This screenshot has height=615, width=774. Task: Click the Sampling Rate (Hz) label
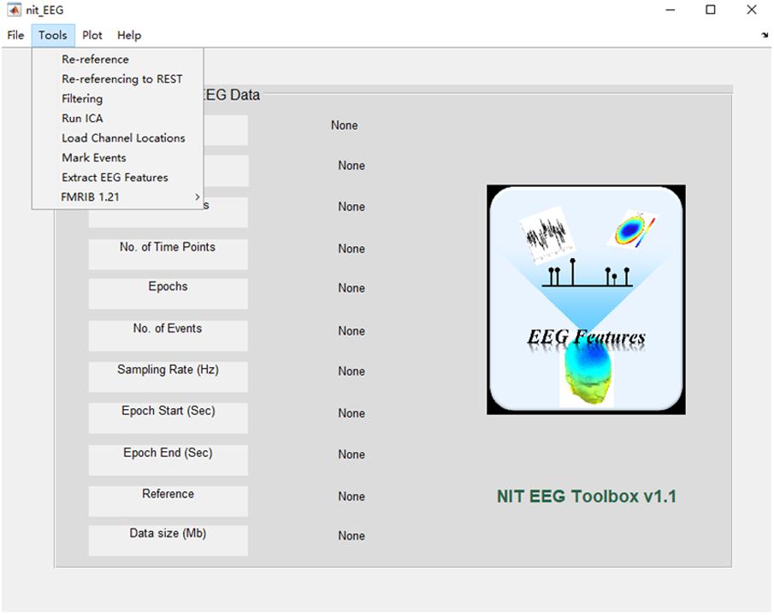[168, 377]
